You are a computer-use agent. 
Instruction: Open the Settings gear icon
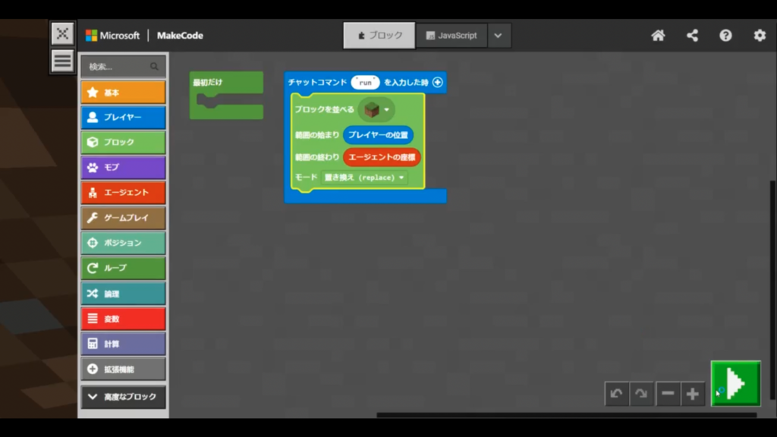[x=759, y=36]
